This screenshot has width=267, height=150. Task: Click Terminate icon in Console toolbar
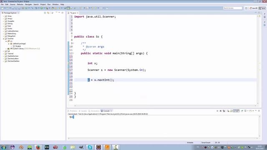(217, 111)
